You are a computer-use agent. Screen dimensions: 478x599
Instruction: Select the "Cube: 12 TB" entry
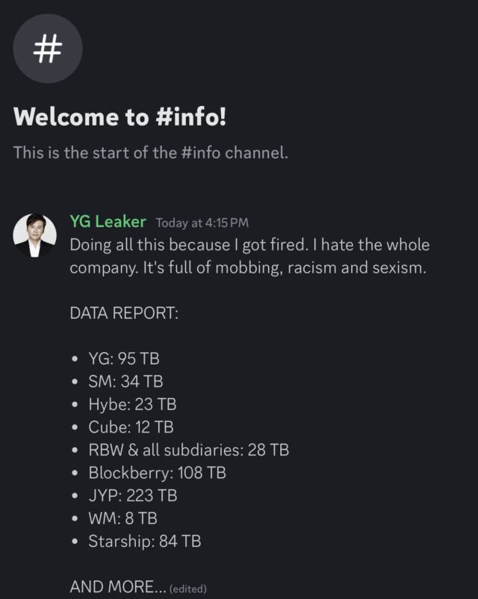[x=131, y=427]
